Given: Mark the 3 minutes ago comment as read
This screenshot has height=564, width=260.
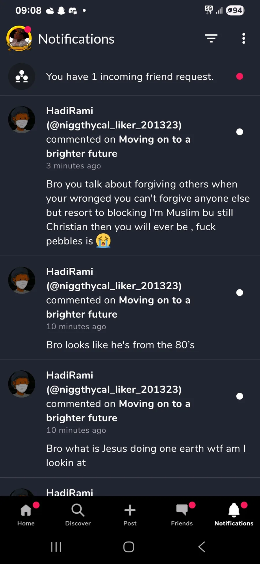Looking at the screenshot, I should tap(239, 132).
